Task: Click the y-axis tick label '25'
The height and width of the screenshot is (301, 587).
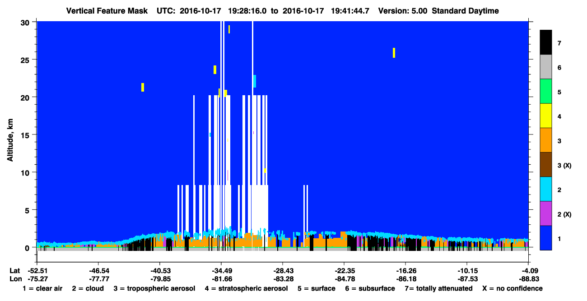Action: [26, 60]
